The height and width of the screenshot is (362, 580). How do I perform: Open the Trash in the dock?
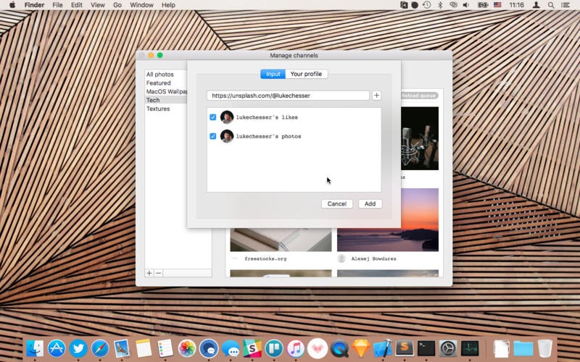click(545, 348)
